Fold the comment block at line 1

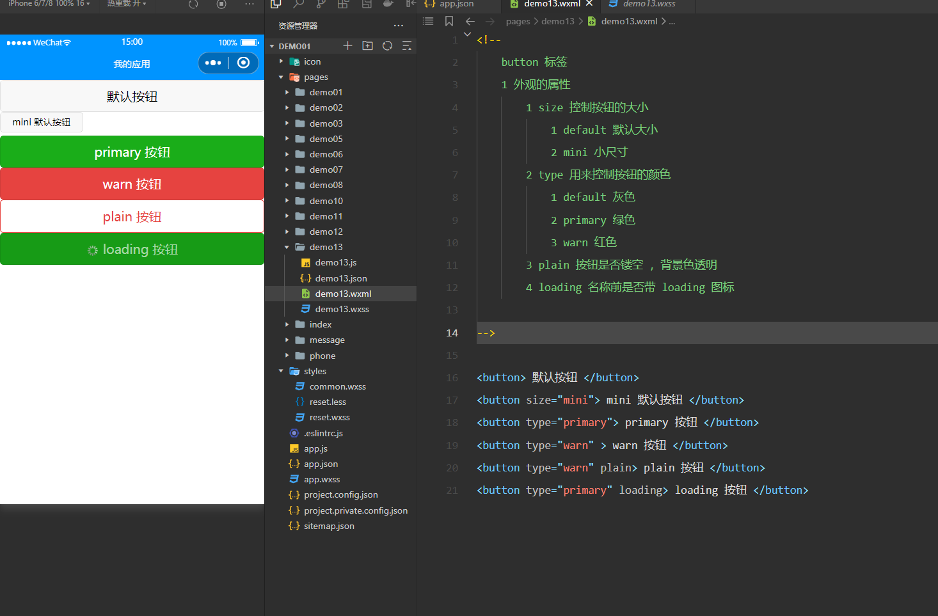pos(467,34)
